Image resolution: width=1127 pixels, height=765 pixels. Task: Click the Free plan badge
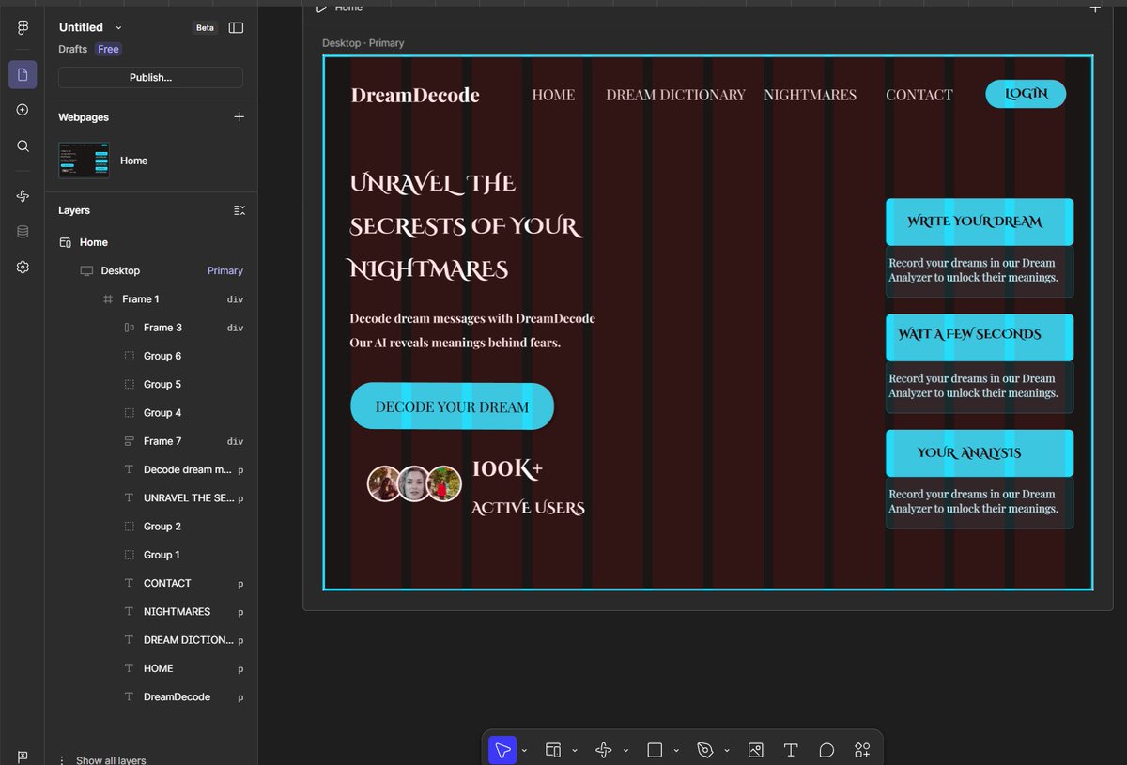[x=108, y=49]
